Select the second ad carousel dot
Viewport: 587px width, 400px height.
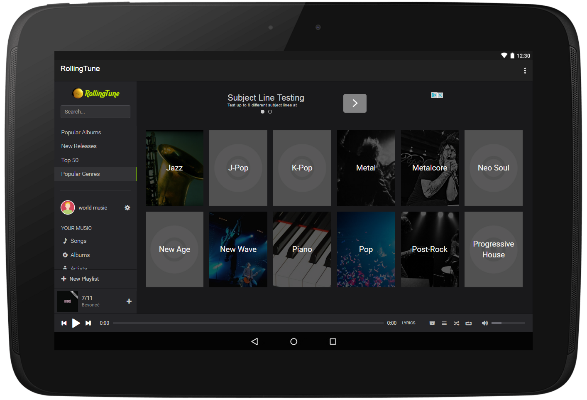click(x=270, y=112)
